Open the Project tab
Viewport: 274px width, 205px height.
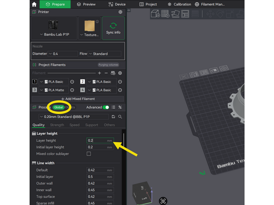tap(148, 4)
